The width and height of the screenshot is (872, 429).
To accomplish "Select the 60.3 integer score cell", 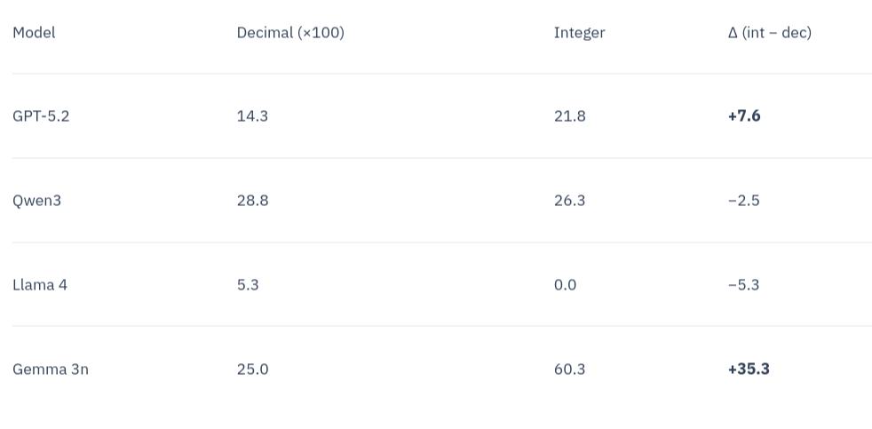I will (569, 369).
